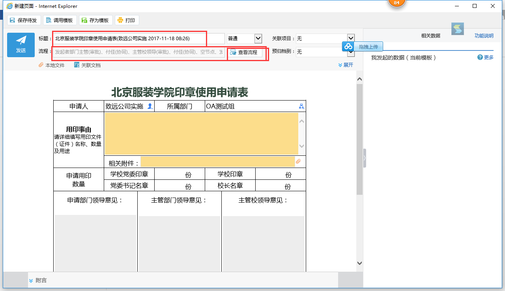Click the 拖拽上传 cloud upload button
Viewport: 505px width, 291px height.
tap(363, 47)
